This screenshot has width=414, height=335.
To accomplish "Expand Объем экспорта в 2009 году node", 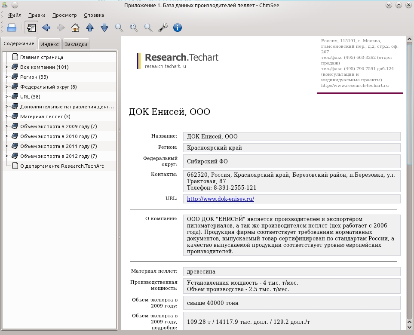I will pyautogui.click(x=6, y=126).
